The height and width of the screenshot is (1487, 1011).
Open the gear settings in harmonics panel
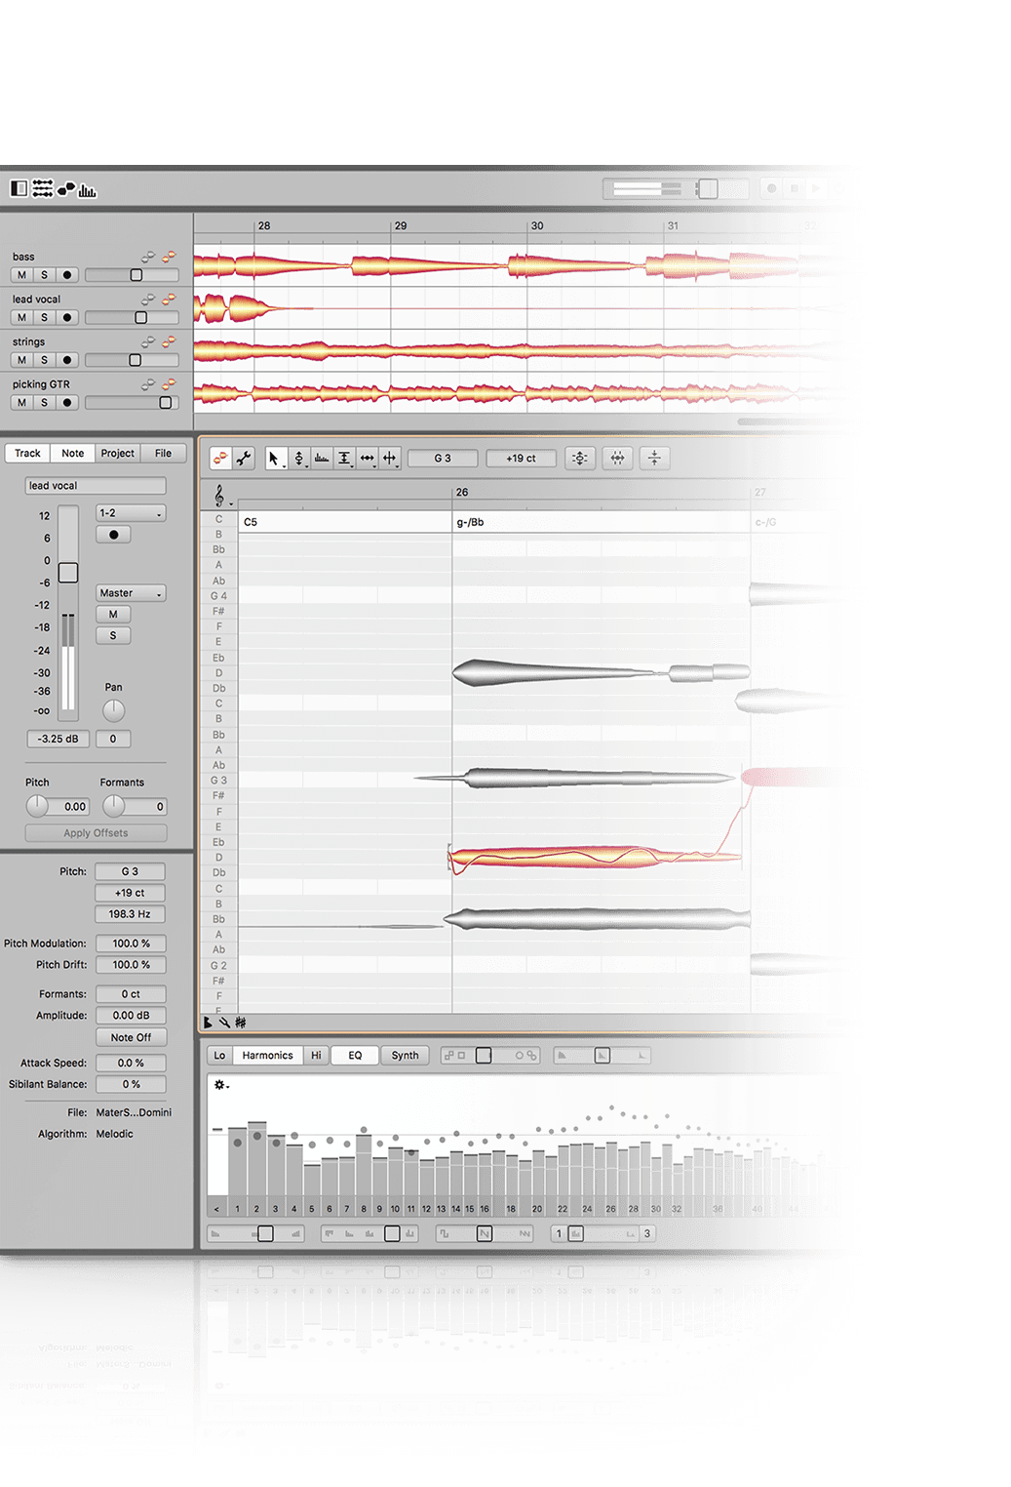point(219,1085)
